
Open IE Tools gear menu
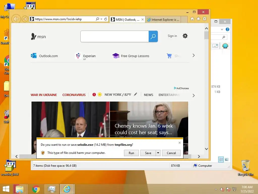[x=205, y=19]
